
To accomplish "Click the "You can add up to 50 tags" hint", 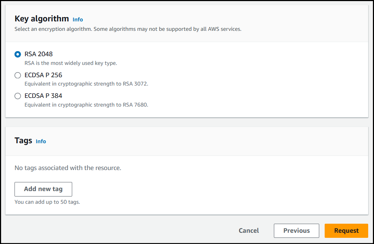I will [x=47, y=202].
